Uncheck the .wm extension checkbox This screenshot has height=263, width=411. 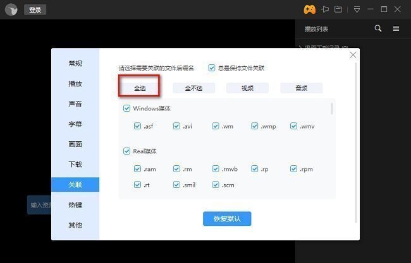point(216,126)
